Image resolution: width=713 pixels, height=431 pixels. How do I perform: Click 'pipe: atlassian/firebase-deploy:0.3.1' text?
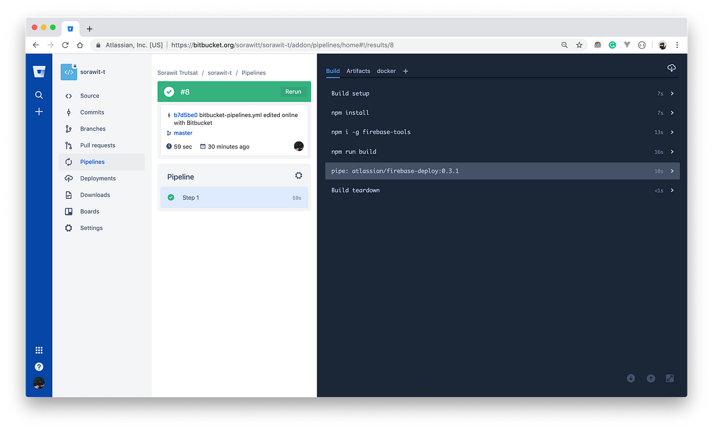(x=395, y=171)
